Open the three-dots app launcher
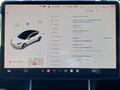 (60, 71)
